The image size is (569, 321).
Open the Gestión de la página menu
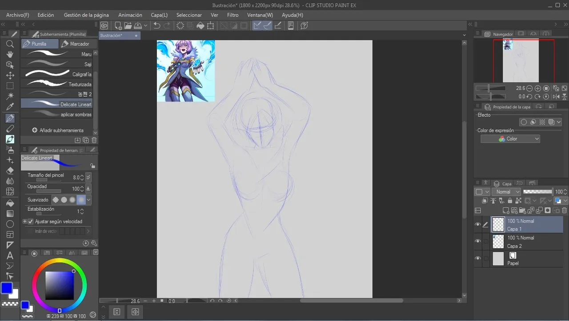pyautogui.click(x=86, y=15)
